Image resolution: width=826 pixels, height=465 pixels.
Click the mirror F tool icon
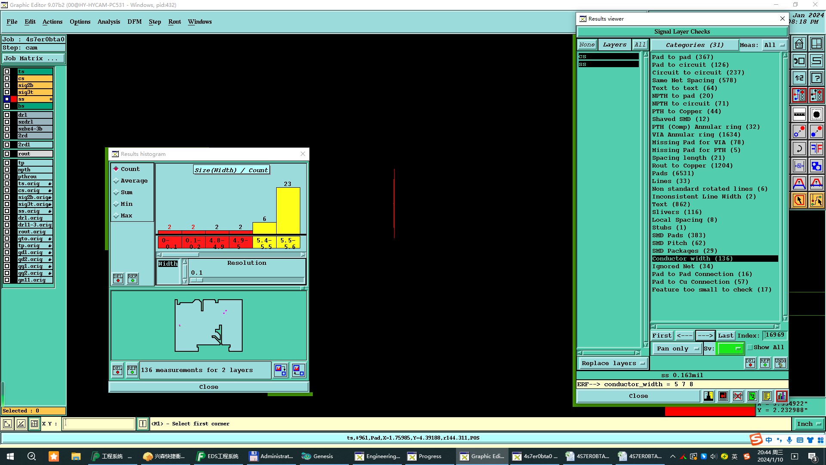point(816,149)
